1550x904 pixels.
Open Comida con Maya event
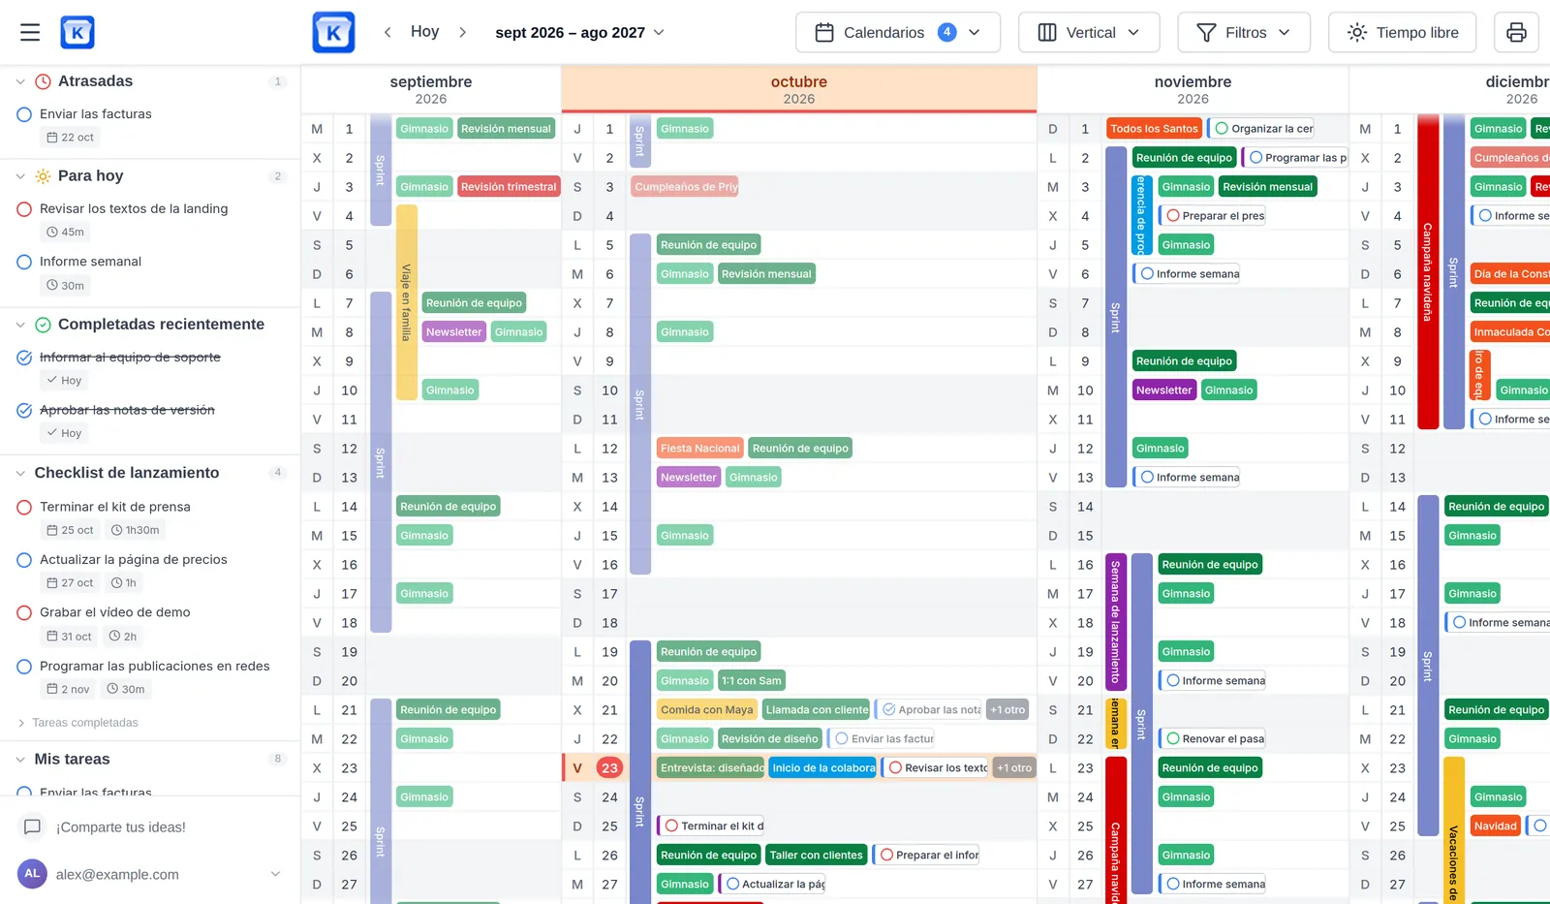(706, 710)
